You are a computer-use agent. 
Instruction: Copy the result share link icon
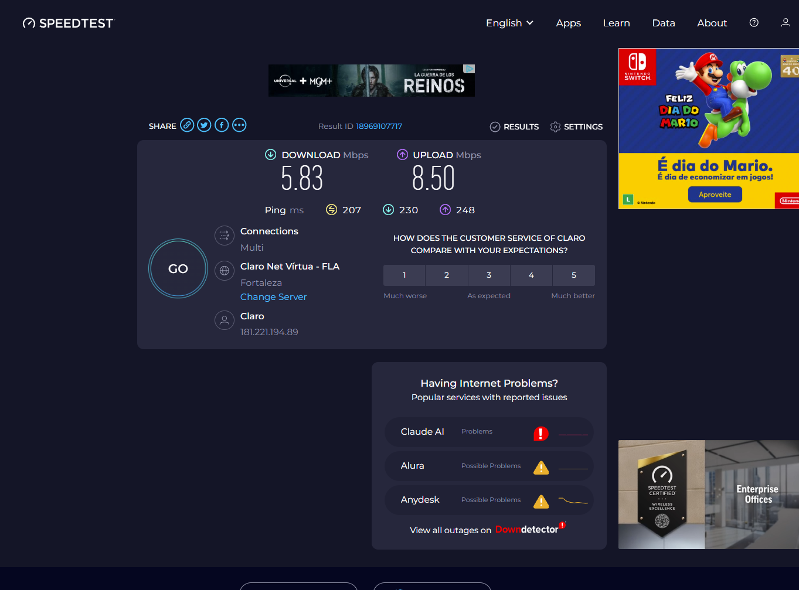pos(187,125)
